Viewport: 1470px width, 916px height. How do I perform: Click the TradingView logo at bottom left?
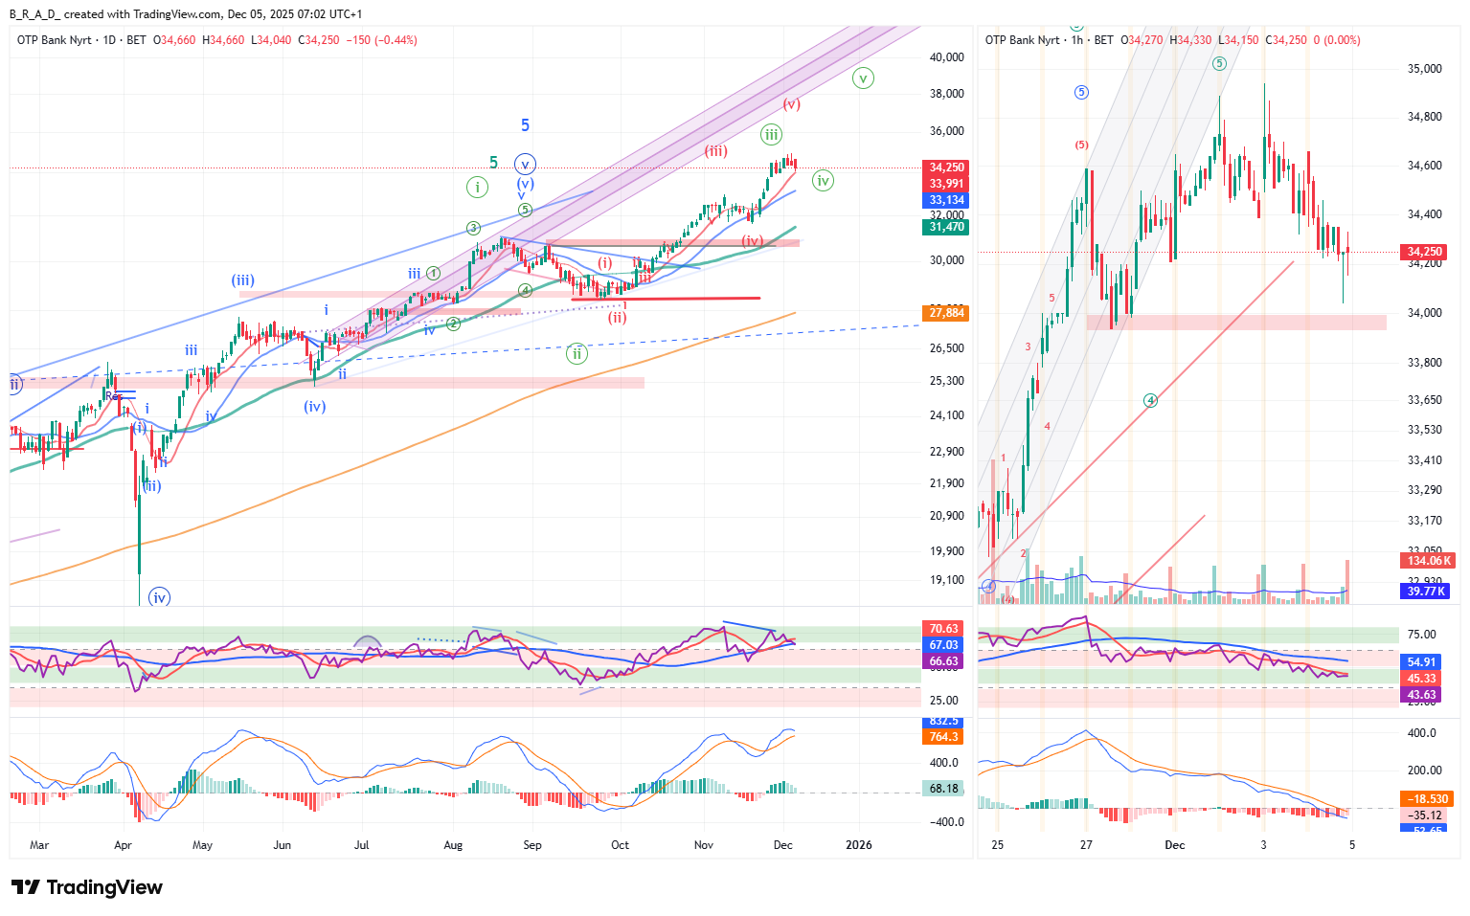[87, 887]
